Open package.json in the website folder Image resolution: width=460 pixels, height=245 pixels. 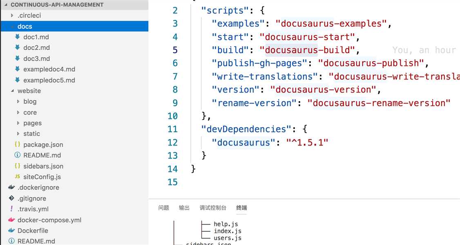[x=43, y=144]
